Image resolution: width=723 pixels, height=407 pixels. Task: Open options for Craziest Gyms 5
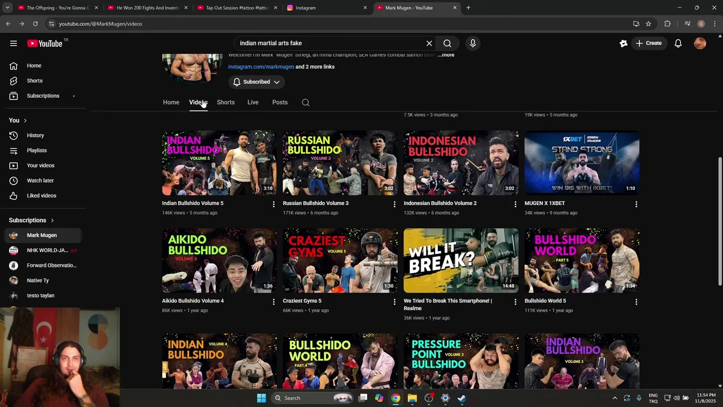point(395,302)
